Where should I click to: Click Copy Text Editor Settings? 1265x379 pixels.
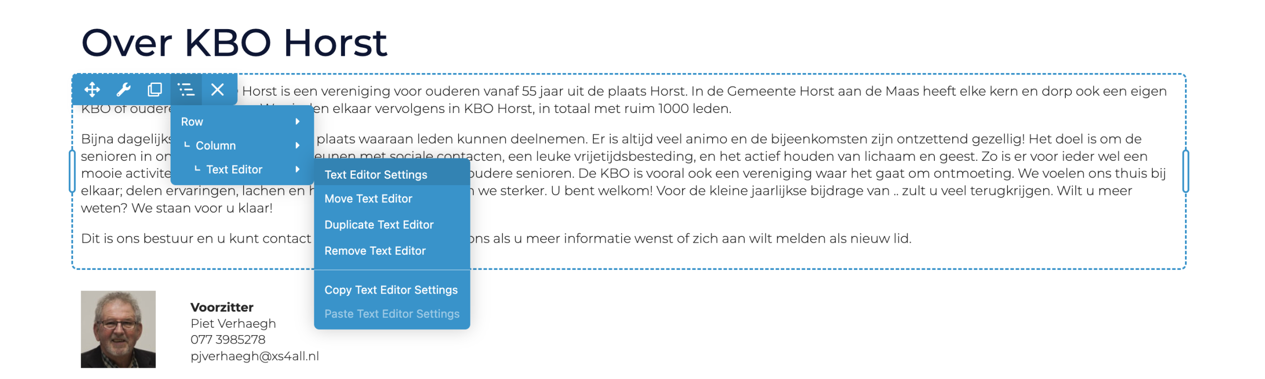[x=392, y=290]
